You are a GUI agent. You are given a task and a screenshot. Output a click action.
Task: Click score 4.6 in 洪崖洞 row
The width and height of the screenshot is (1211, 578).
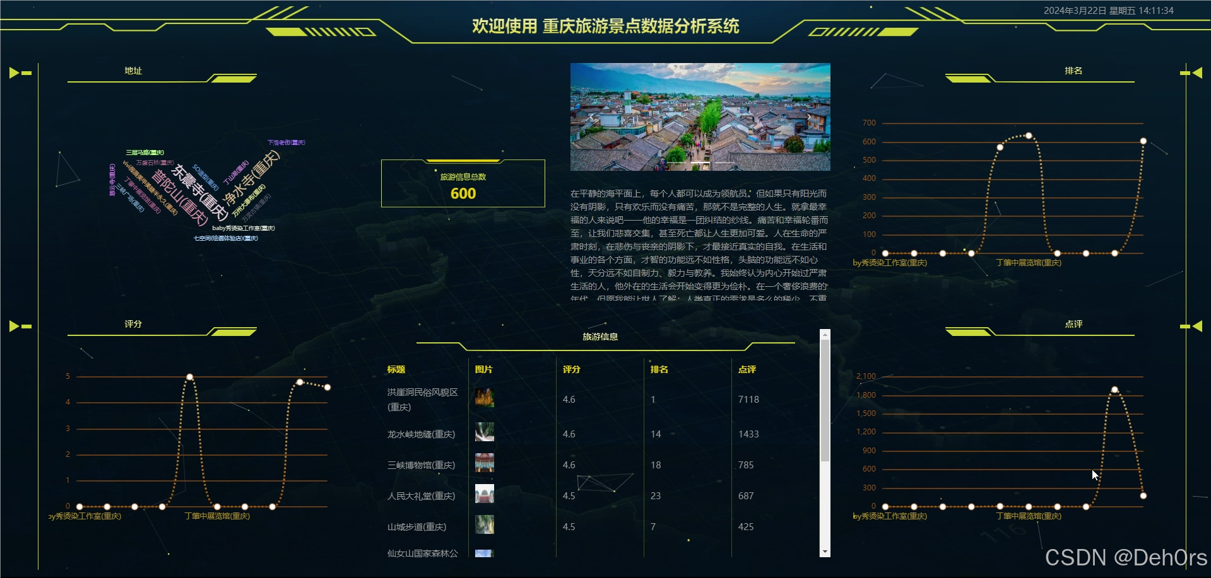(x=569, y=400)
